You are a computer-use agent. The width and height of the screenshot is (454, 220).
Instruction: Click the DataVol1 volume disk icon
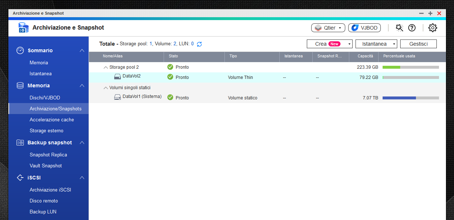[x=118, y=97]
